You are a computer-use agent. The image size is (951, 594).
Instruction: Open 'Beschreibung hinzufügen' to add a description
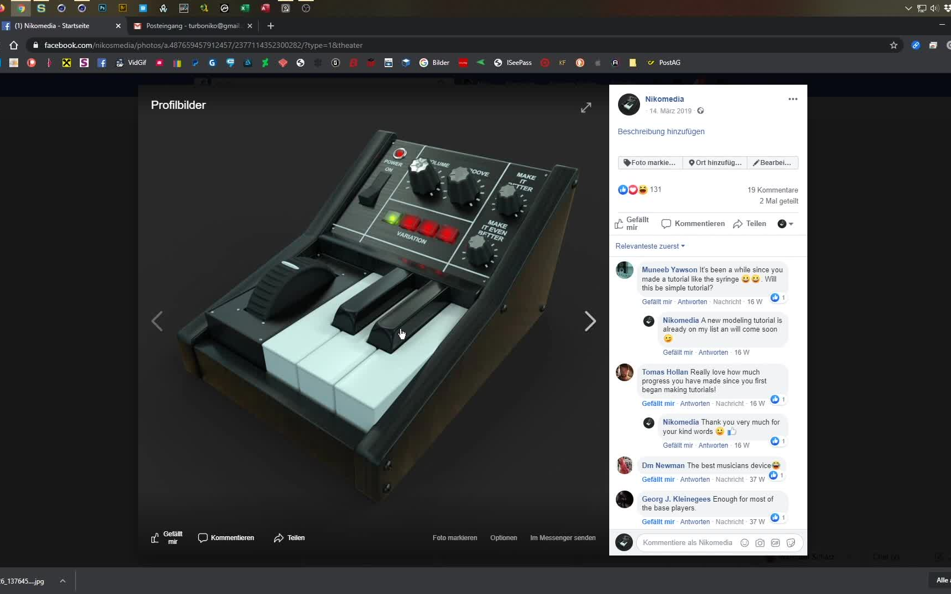click(660, 131)
